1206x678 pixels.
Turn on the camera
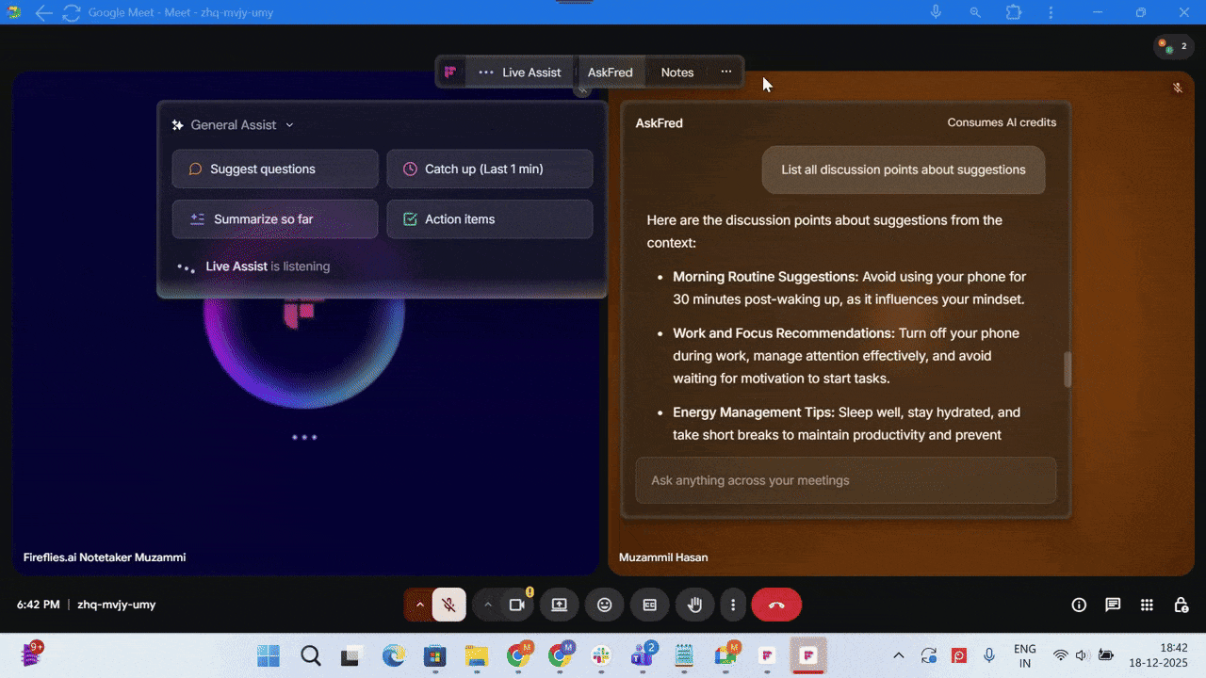(x=514, y=605)
